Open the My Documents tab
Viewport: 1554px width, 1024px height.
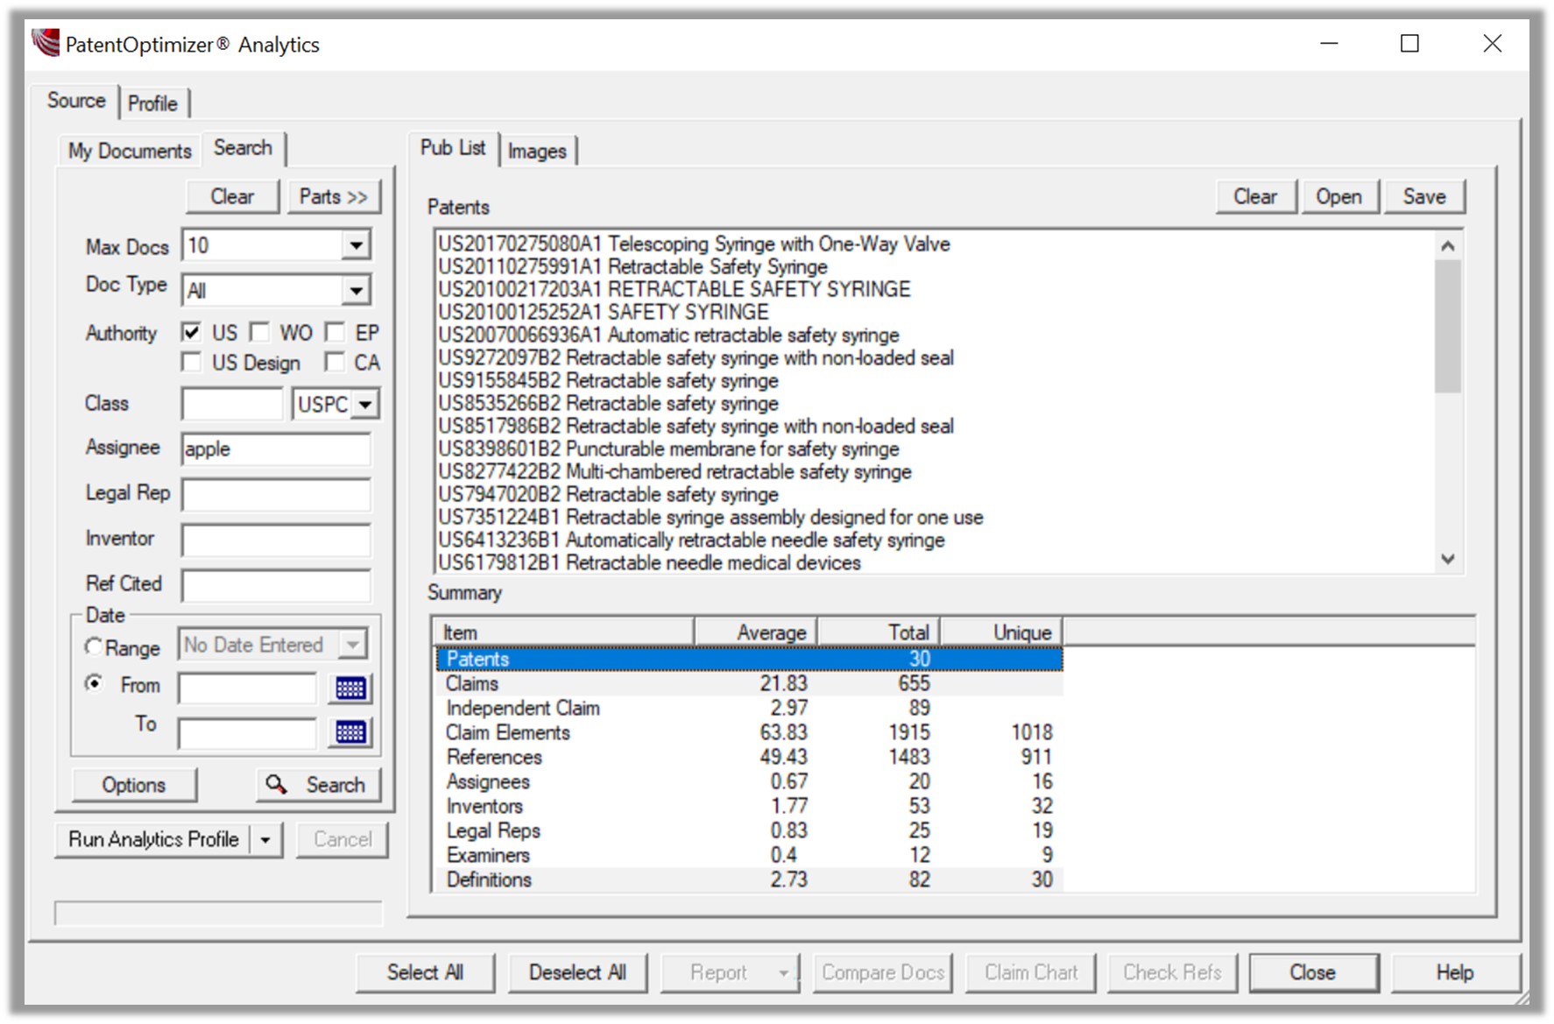(x=130, y=151)
